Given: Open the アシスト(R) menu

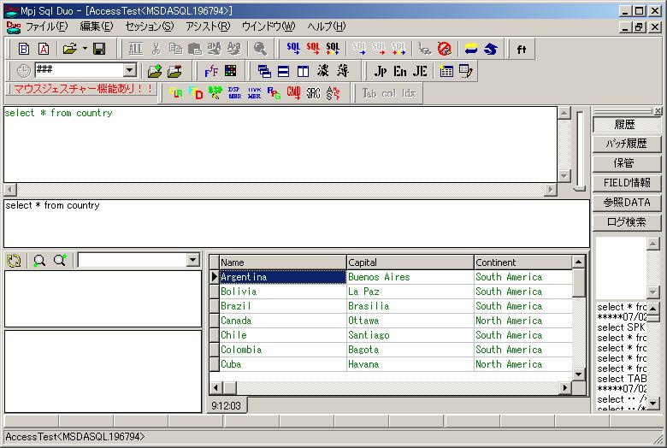Looking at the screenshot, I should (x=208, y=27).
